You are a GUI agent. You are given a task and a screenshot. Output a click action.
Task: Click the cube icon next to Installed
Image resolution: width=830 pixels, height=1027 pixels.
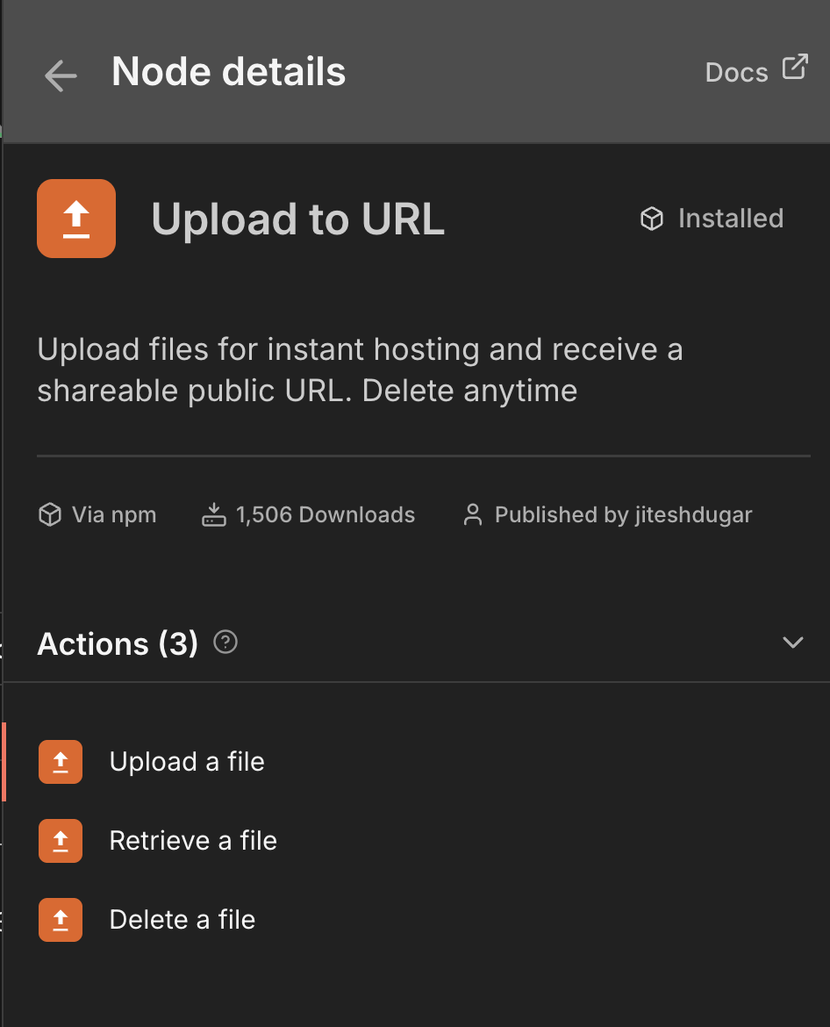652,219
